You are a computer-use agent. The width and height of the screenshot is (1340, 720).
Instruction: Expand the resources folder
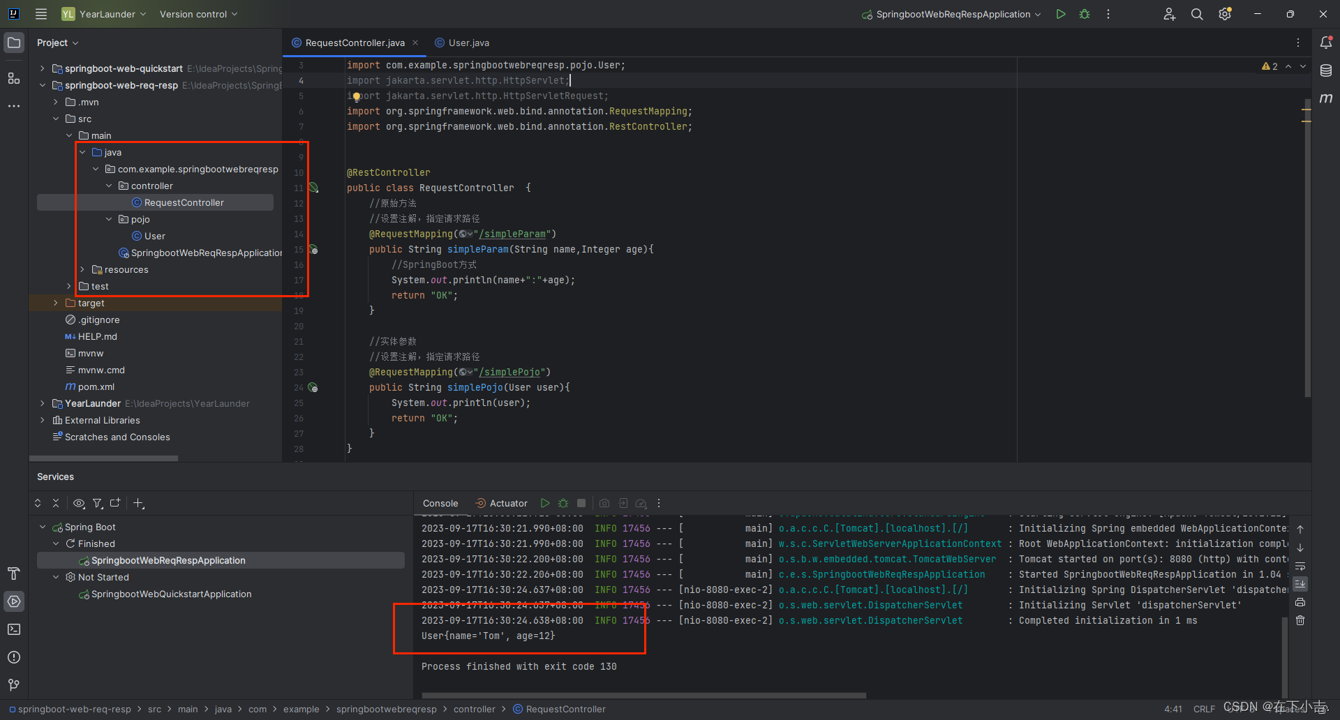82,269
